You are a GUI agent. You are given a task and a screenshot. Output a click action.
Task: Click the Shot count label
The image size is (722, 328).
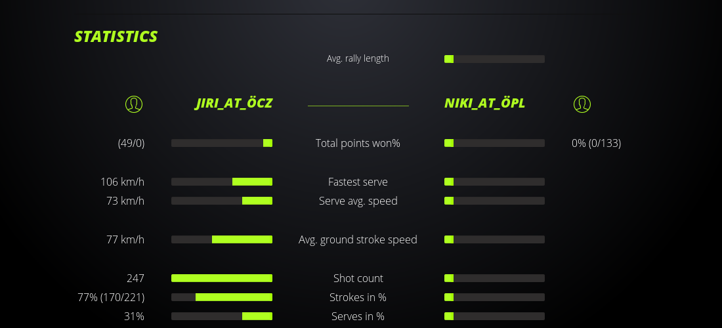(x=358, y=278)
